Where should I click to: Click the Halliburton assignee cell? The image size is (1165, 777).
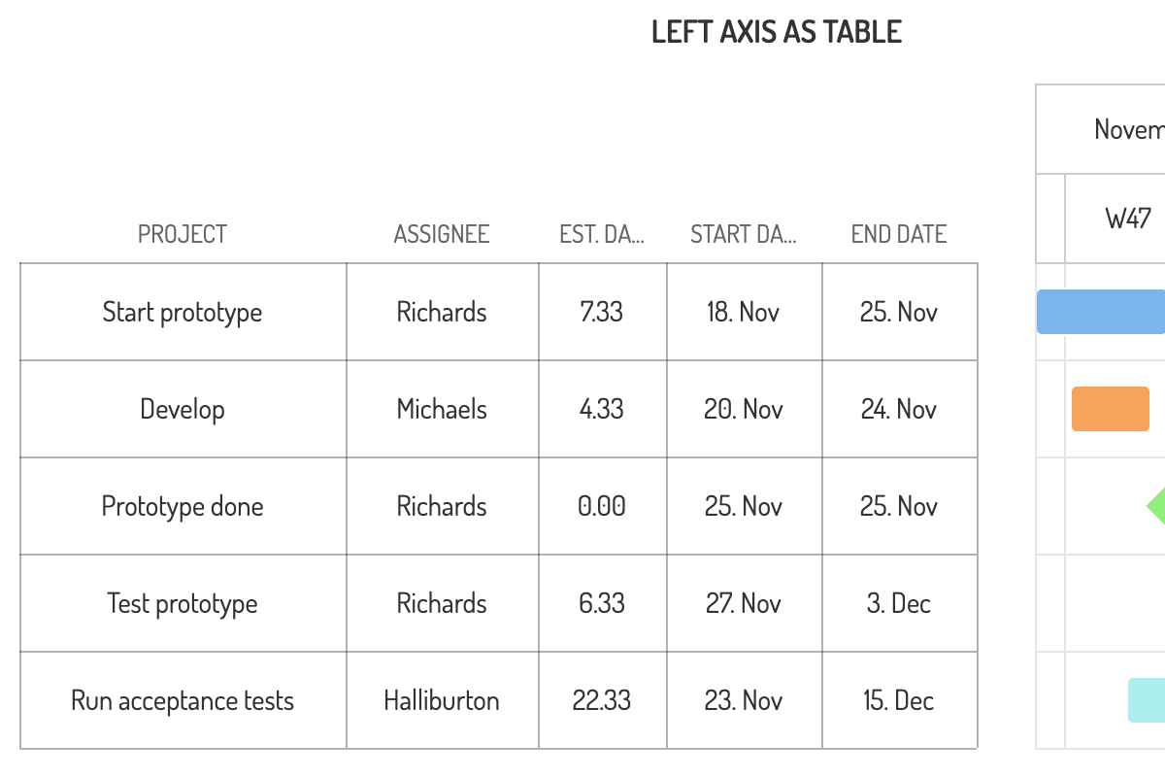pyautogui.click(x=442, y=700)
